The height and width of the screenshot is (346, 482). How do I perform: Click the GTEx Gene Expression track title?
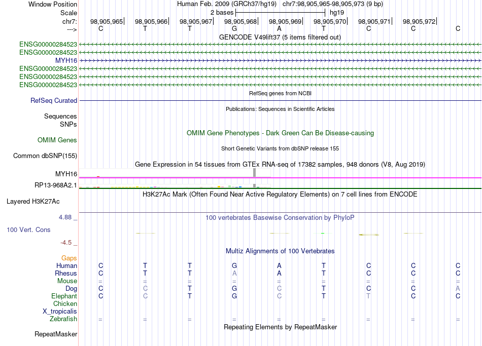pos(280,164)
